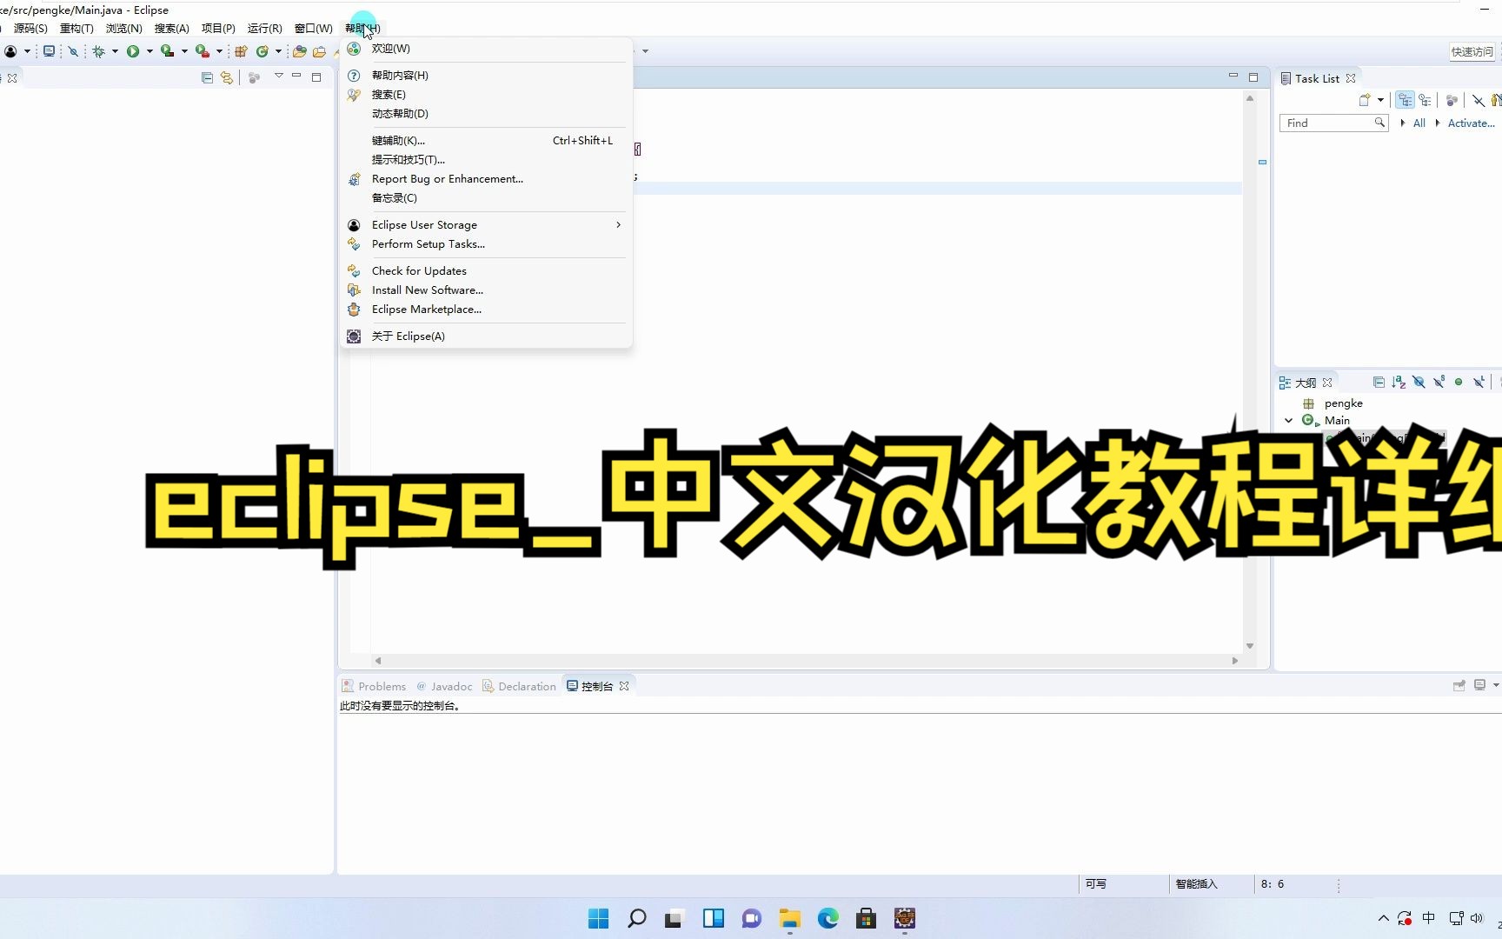Open 键辅助(K) key assist entry
Screen dimensions: 1502x939
click(x=486, y=141)
